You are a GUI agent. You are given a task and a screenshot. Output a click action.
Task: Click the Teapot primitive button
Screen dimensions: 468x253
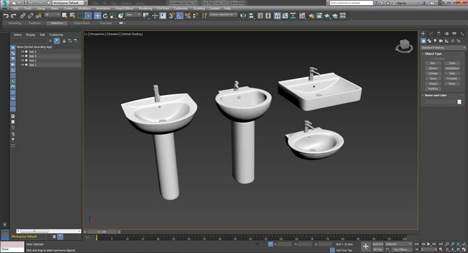433,83
